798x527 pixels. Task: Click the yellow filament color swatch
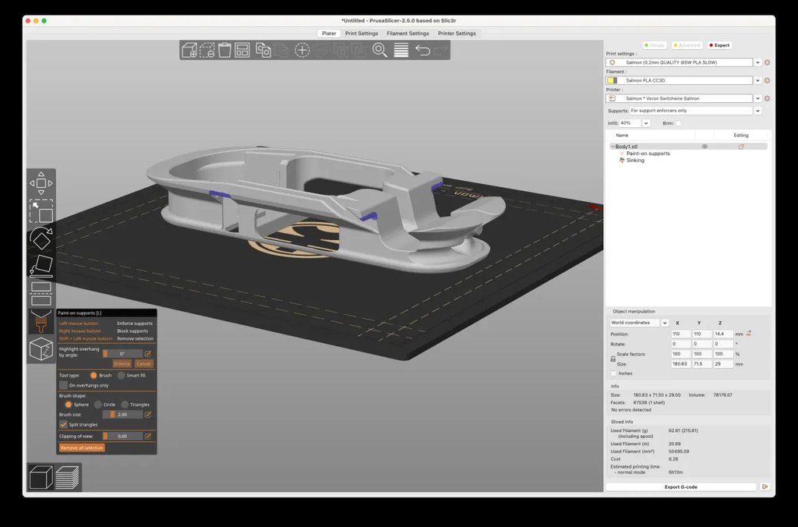coord(612,80)
